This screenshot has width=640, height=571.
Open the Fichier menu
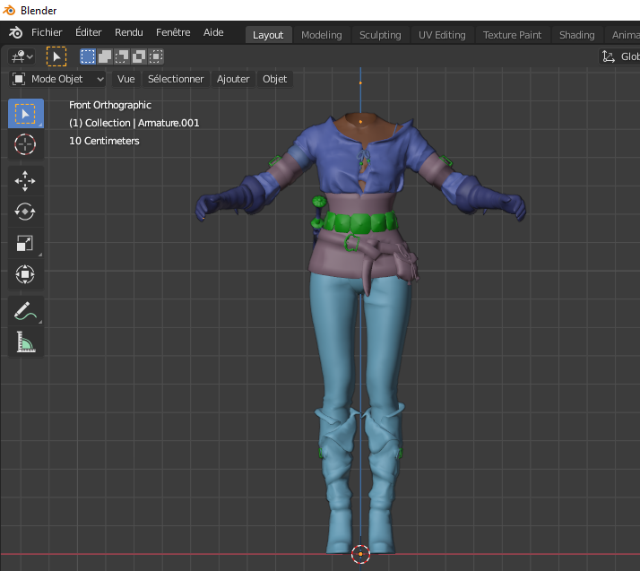[x=47, y=32]
